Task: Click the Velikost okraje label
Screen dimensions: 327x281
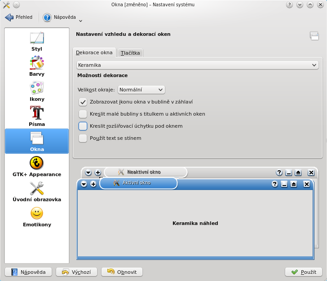Action: click(x=96, y=90)
